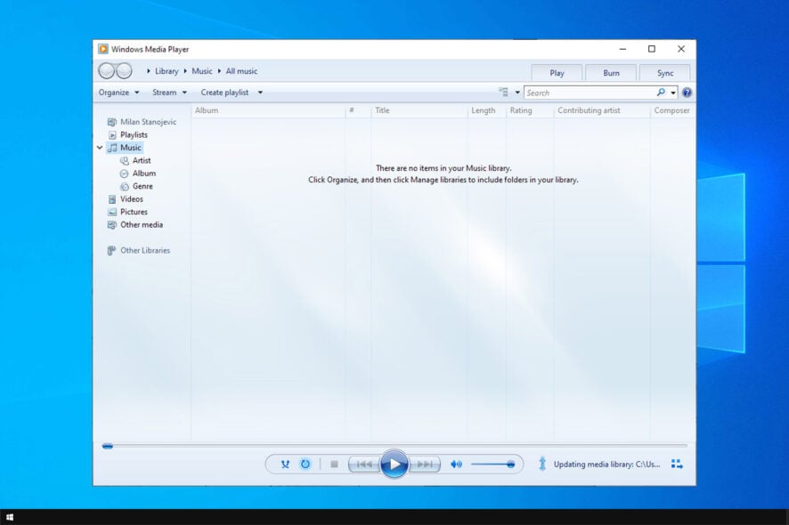Click the media library update status icon
The height and width of the screenshot is (525, 789).
click(x=542, y=464)
